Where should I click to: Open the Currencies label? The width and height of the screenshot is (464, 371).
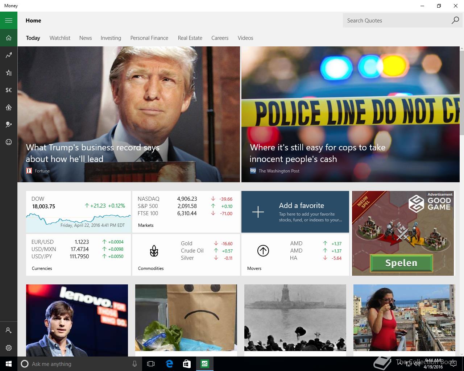click(x=42, y=268)
